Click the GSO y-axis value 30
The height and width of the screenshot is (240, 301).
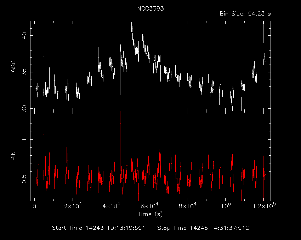click(24, 108)
